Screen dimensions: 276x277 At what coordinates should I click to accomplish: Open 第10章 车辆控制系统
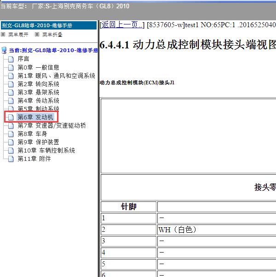(46, 150)
